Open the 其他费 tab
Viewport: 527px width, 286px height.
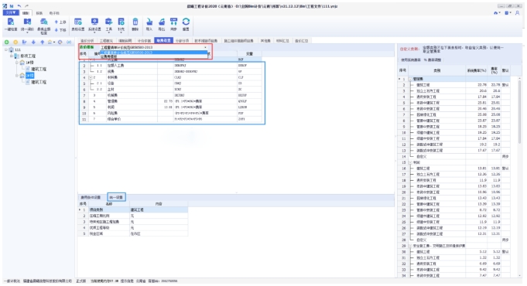(x=265, y=41)
